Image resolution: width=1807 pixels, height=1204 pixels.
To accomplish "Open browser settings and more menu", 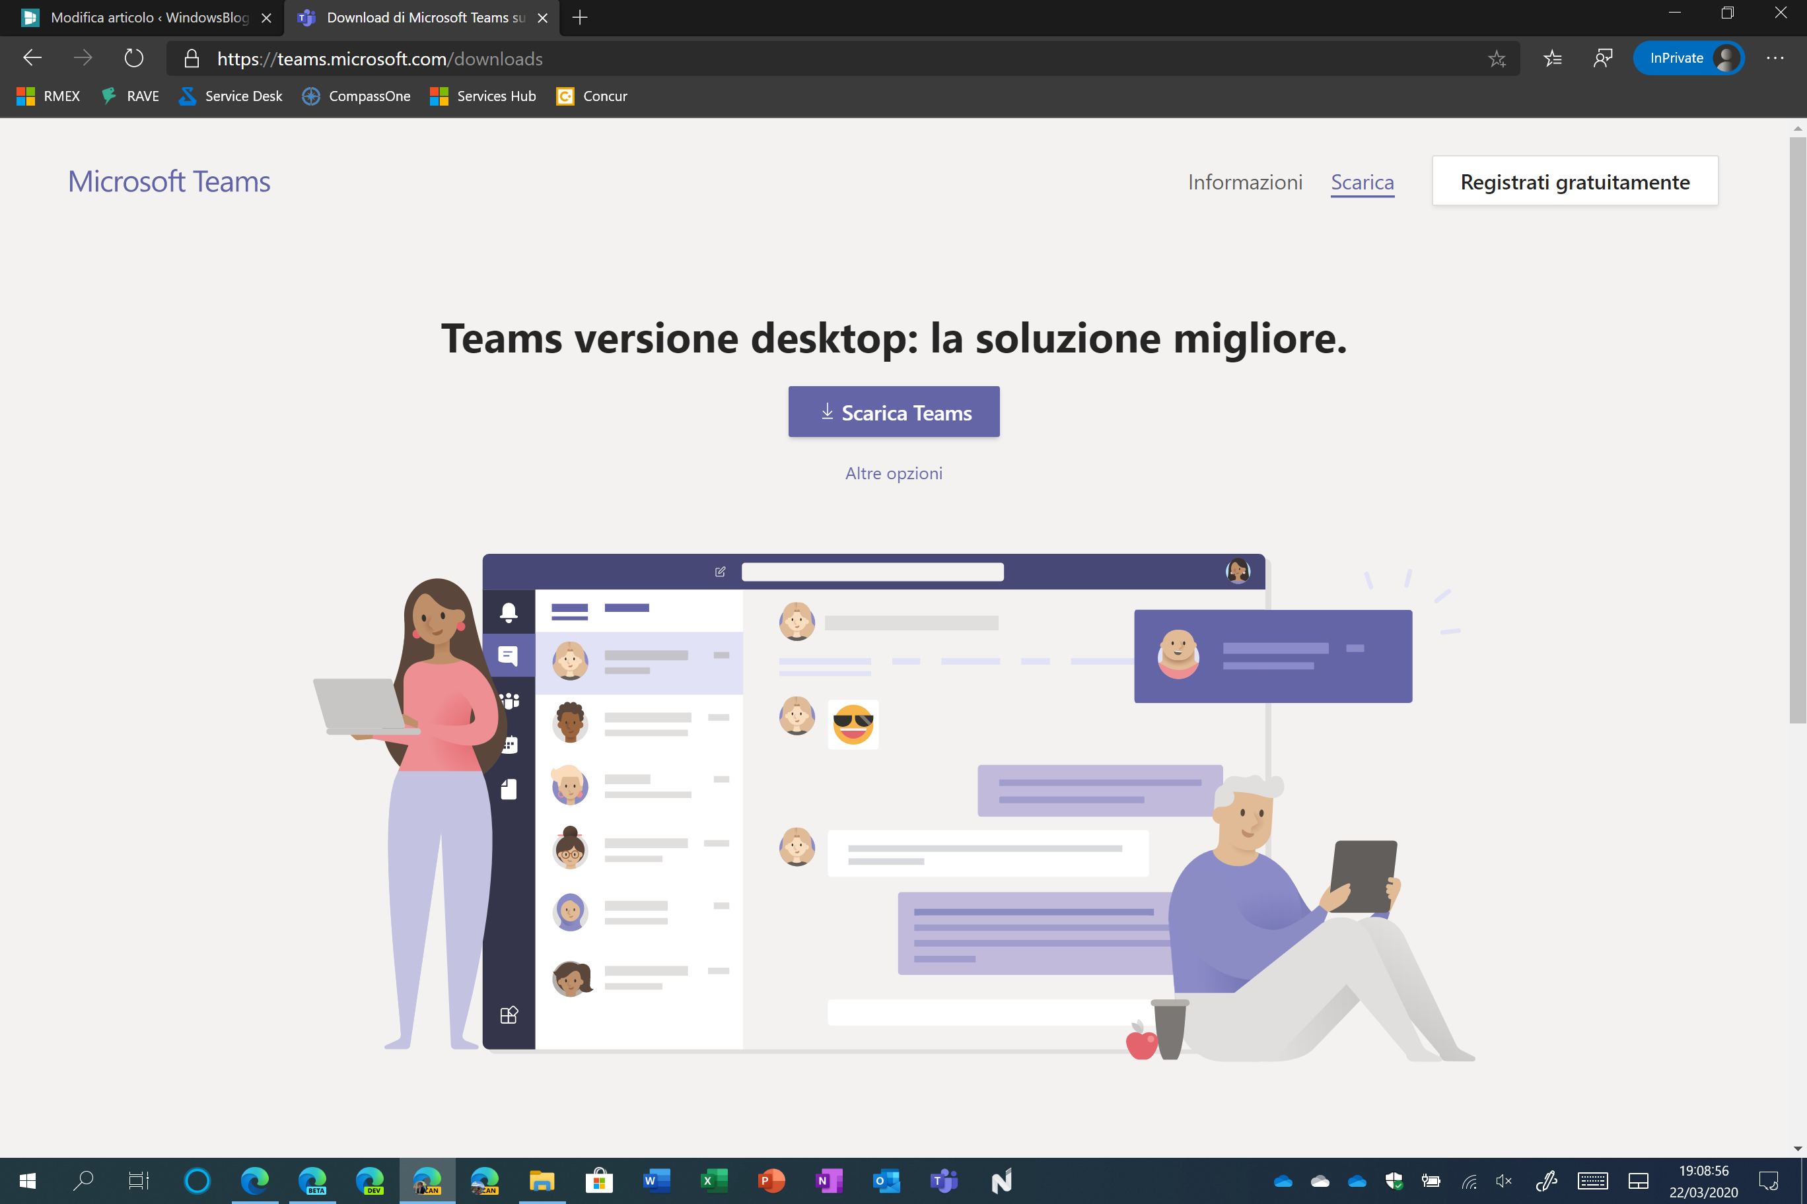I will (1775, 58).
